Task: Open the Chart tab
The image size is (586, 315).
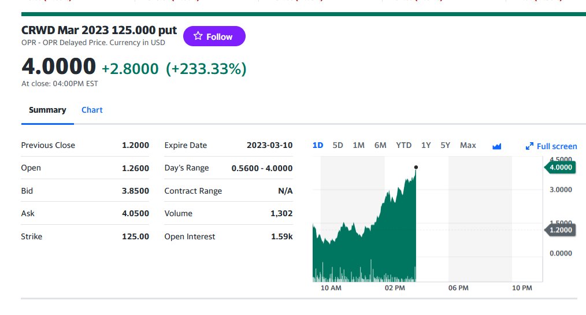Action: click(x=92, y=110)
